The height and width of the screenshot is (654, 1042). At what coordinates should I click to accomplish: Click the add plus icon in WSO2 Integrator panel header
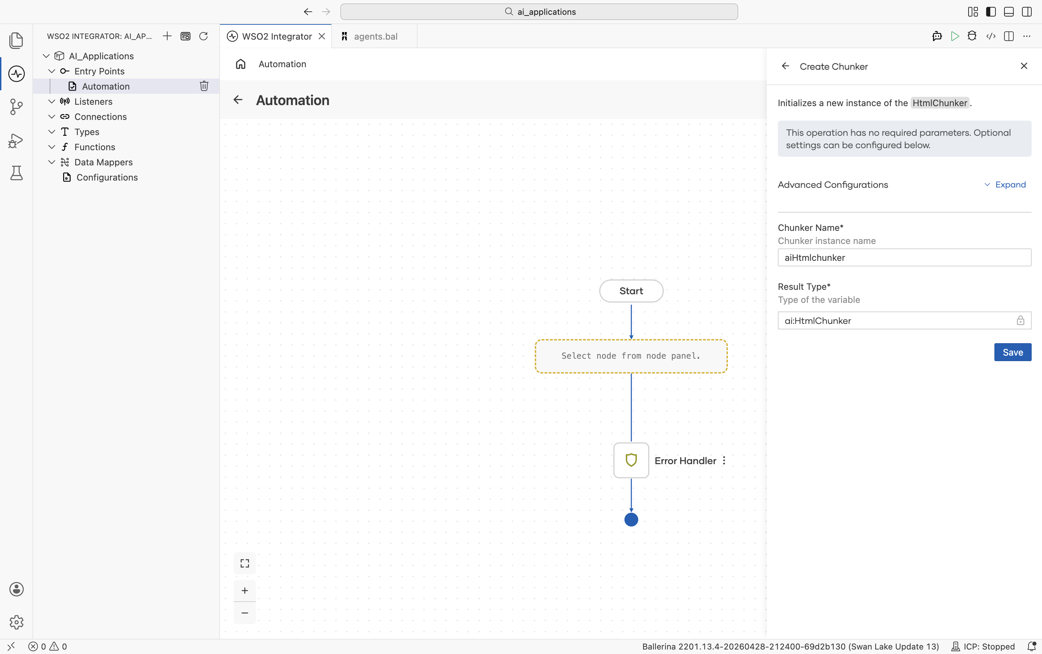click(x=167, y=36)
